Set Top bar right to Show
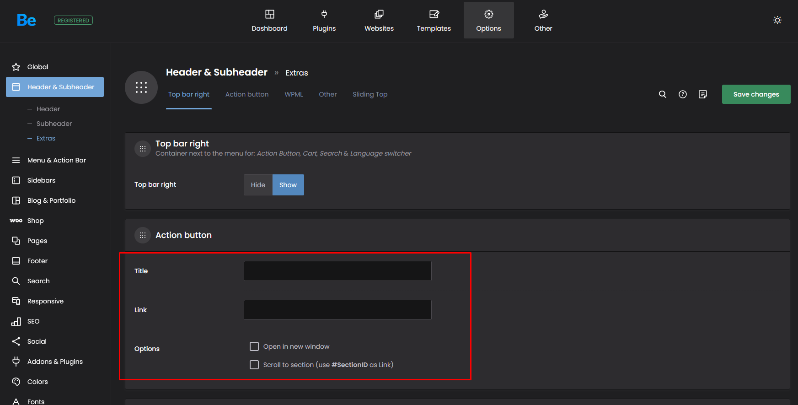This screenshot has height=405, width=798. (x=288, y=185)
